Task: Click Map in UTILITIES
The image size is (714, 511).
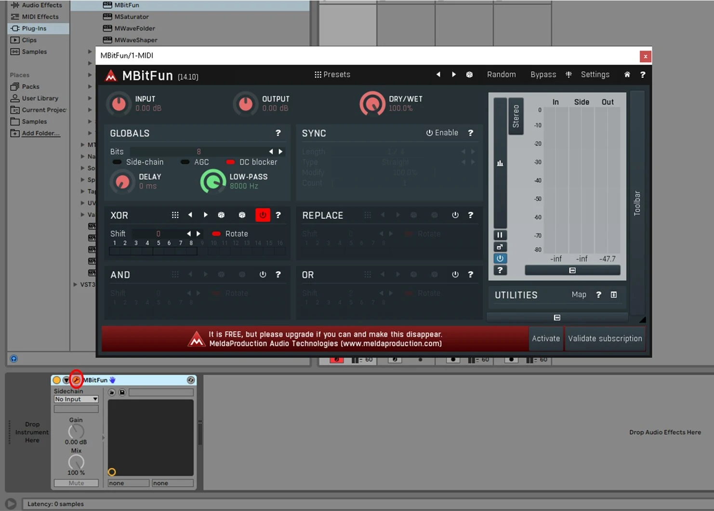Action: click(579, 295)
